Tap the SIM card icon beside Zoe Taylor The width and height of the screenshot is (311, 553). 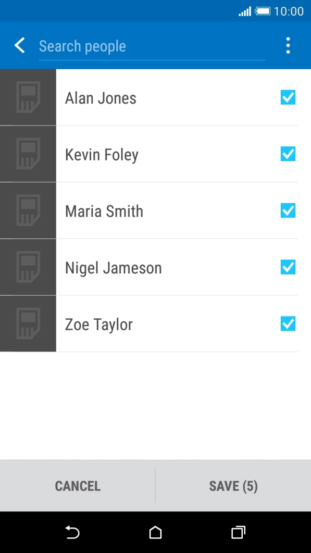pyautogui.click(x=28, y=324)
